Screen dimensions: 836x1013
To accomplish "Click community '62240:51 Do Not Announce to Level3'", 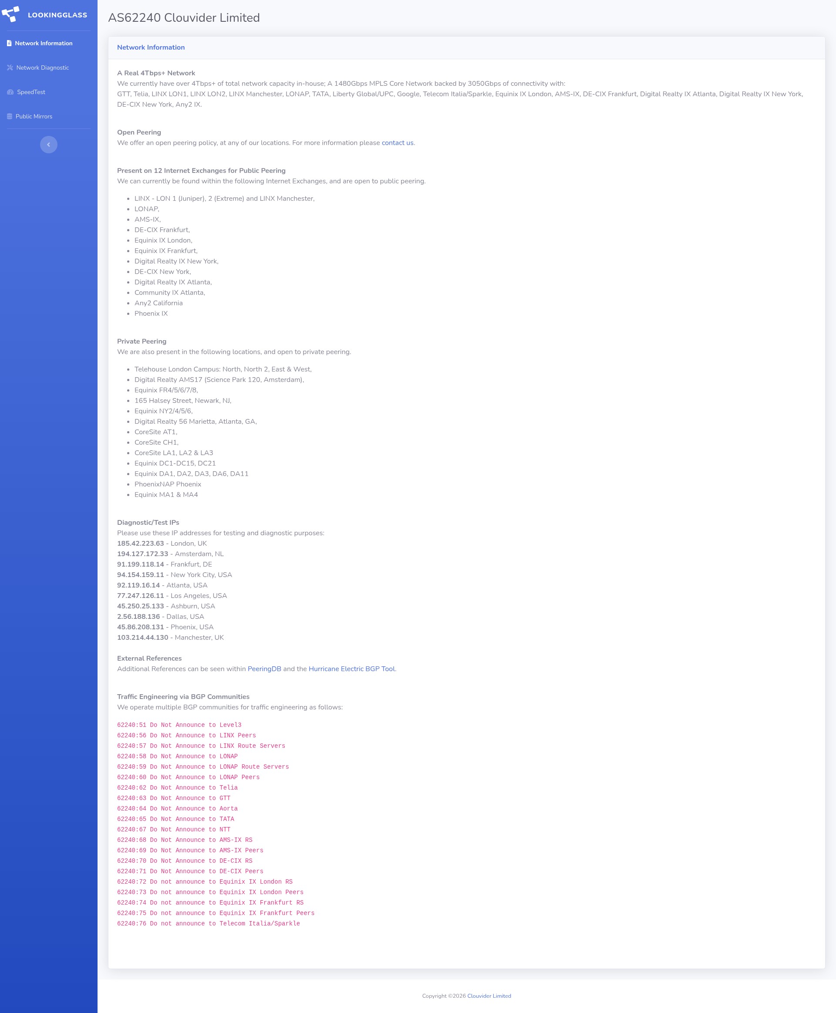I will click(179, 725).
